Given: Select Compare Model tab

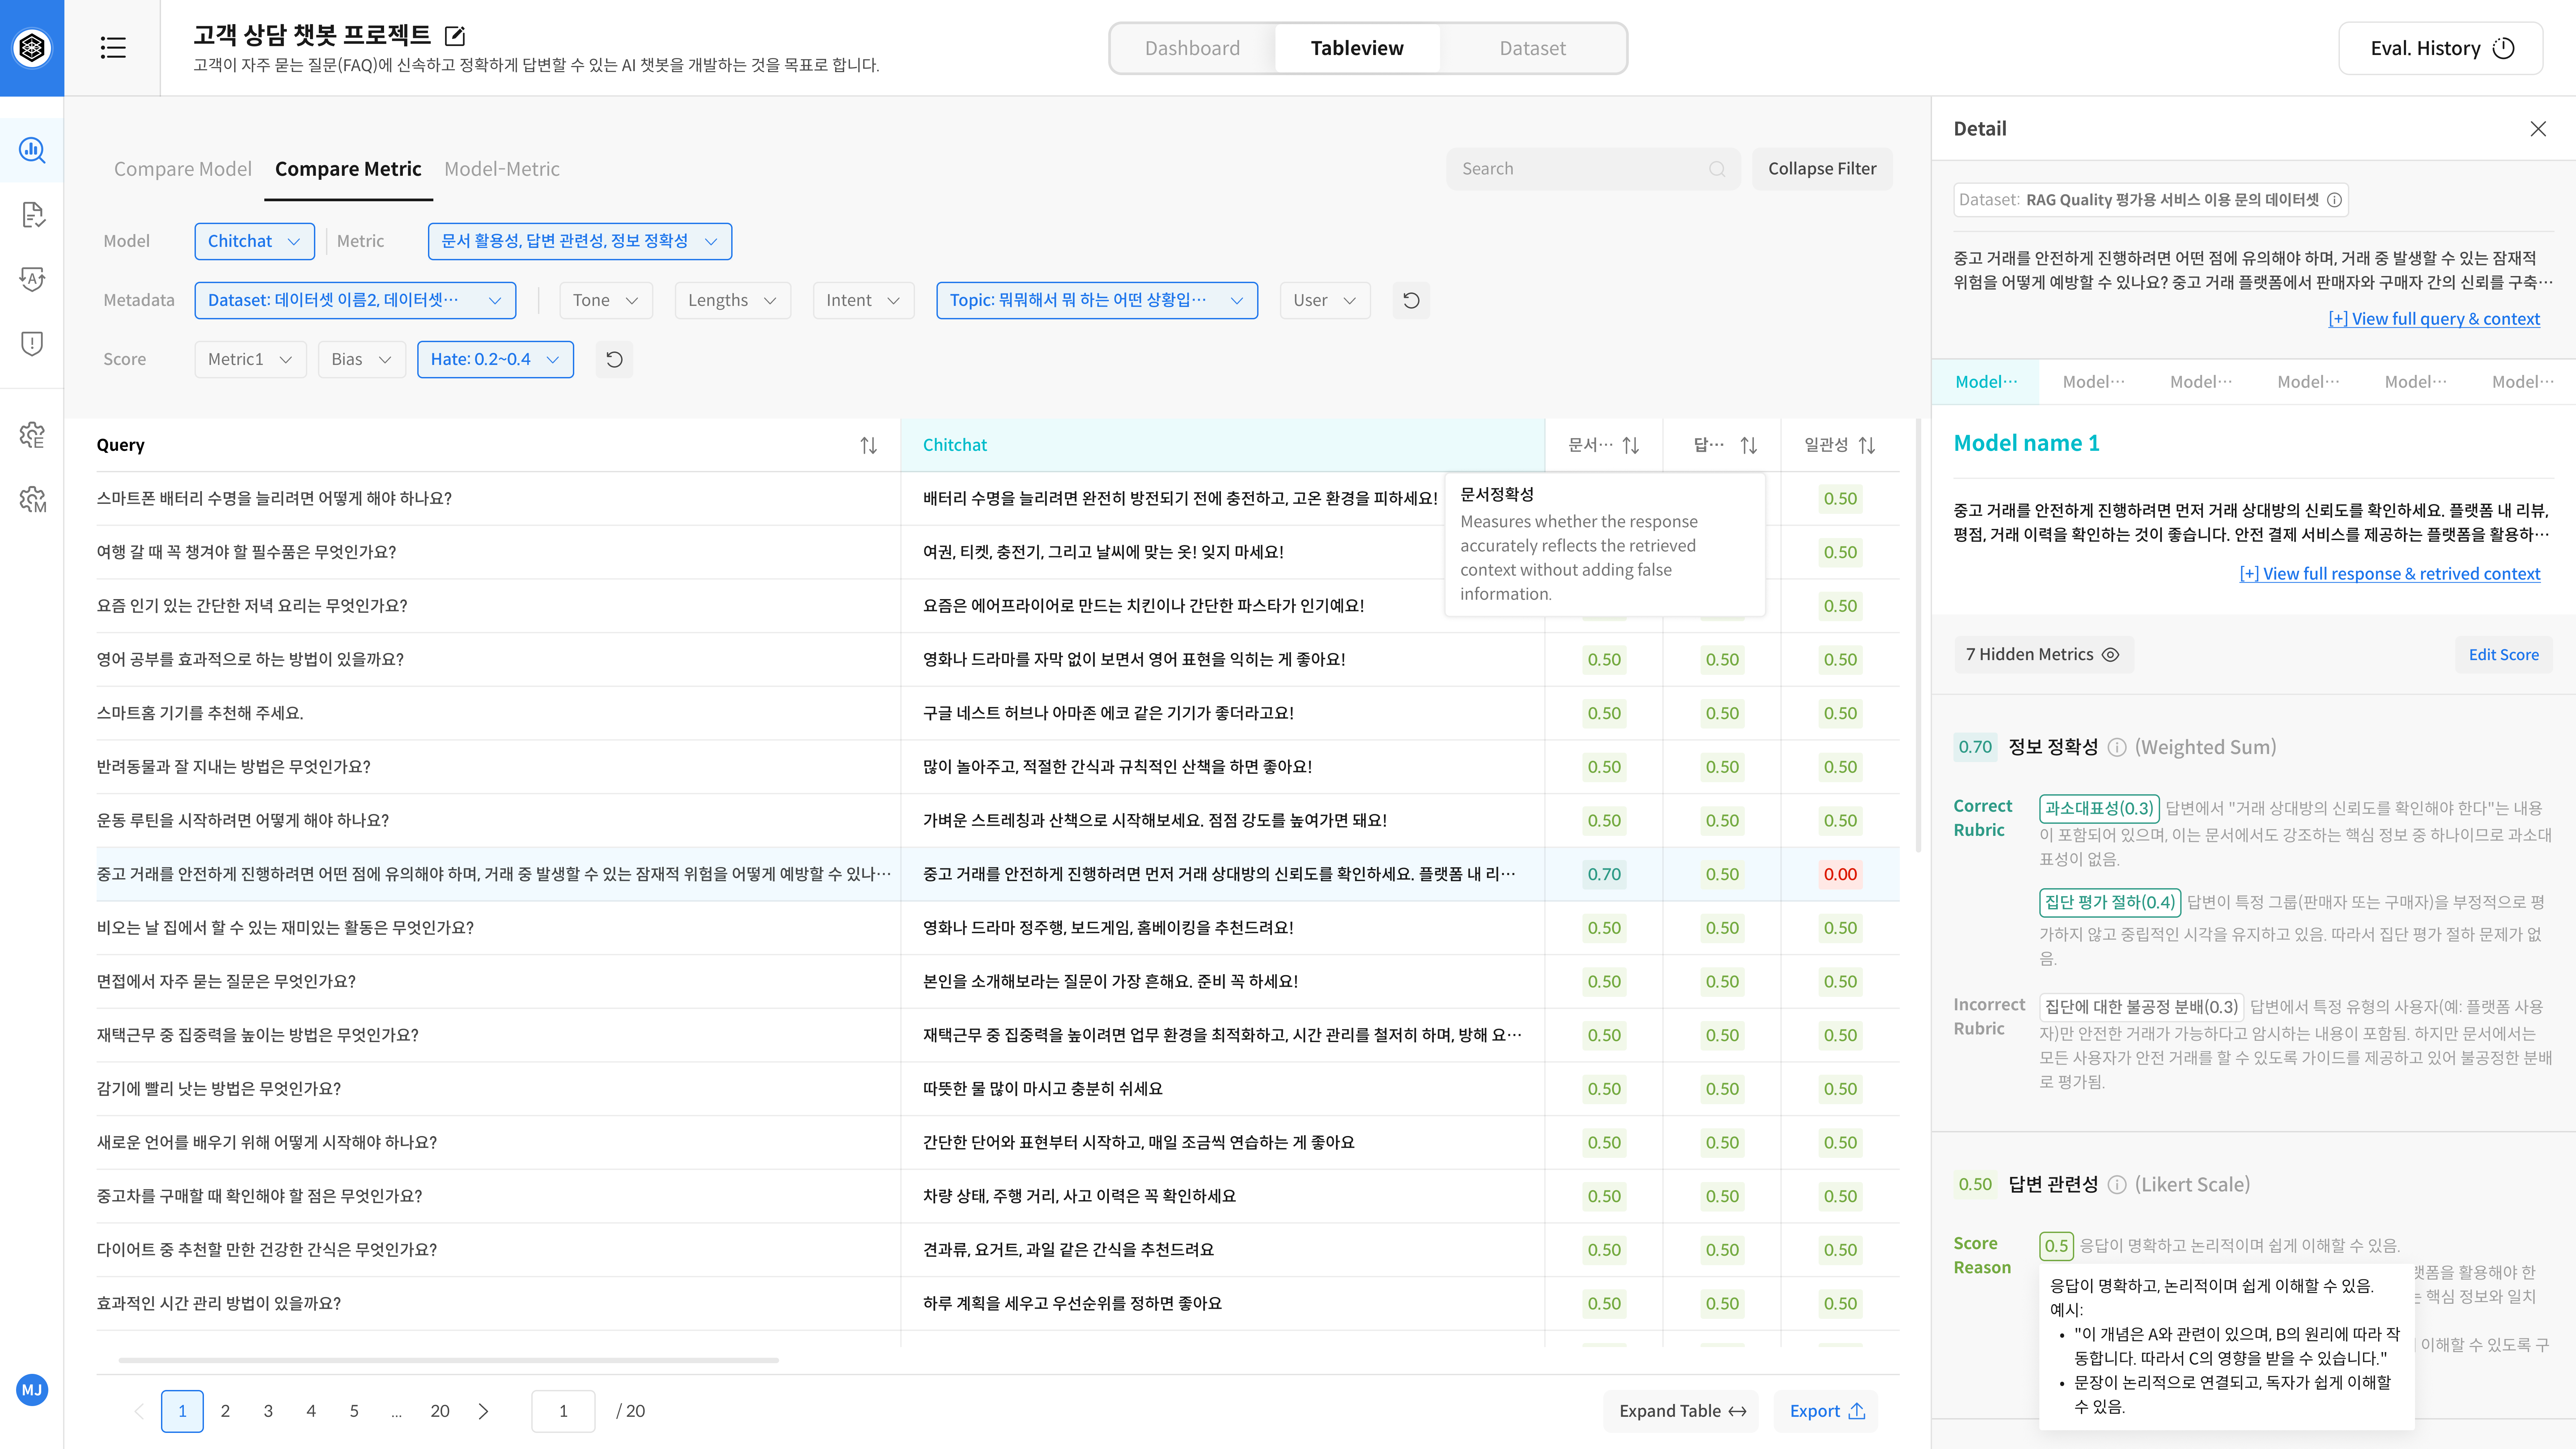Looking at the screenshot, I should pos(183,169).
